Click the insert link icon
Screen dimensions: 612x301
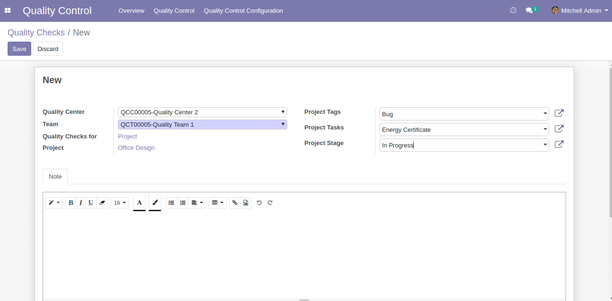tap(235, 203)
